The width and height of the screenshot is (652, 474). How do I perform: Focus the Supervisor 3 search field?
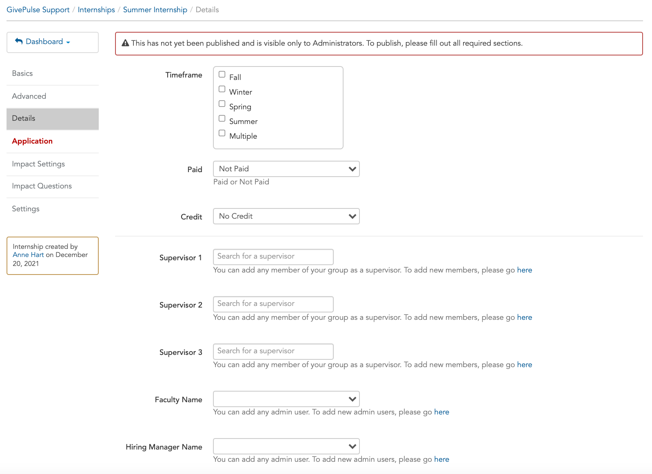click(273, 351)
